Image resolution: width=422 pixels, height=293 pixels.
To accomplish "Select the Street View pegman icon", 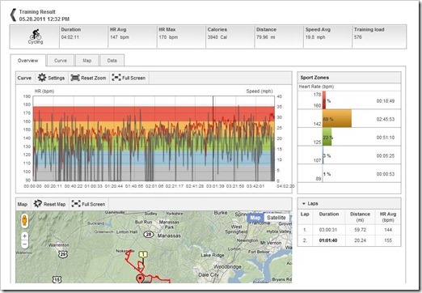I will coord(24,220).
